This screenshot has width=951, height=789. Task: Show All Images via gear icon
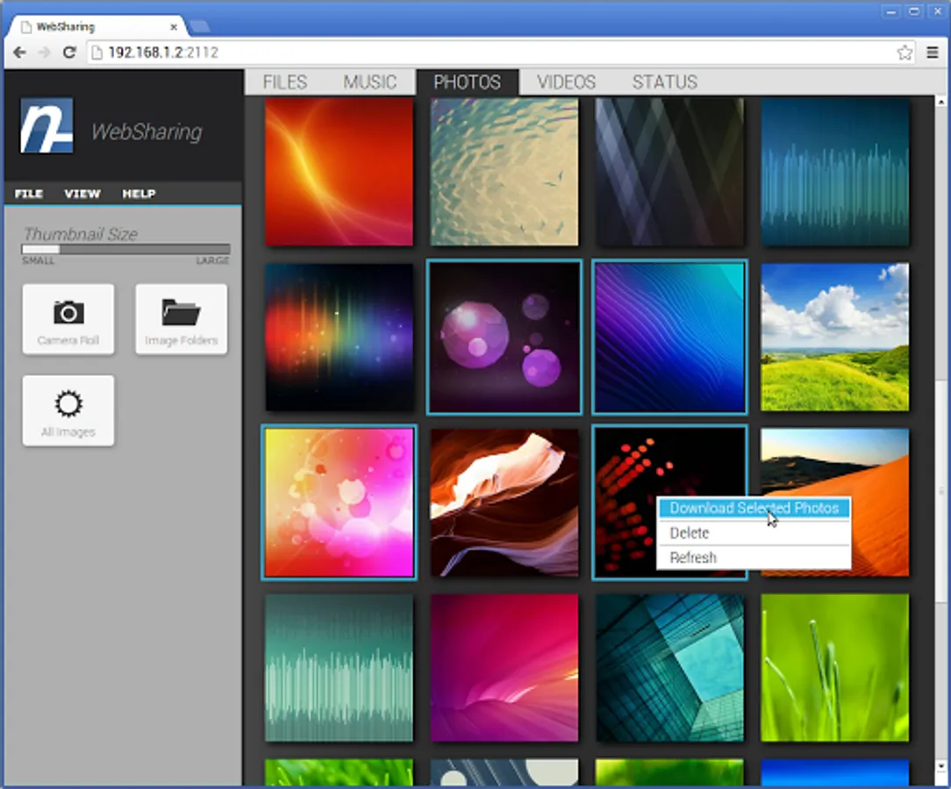tap(68, 410)
